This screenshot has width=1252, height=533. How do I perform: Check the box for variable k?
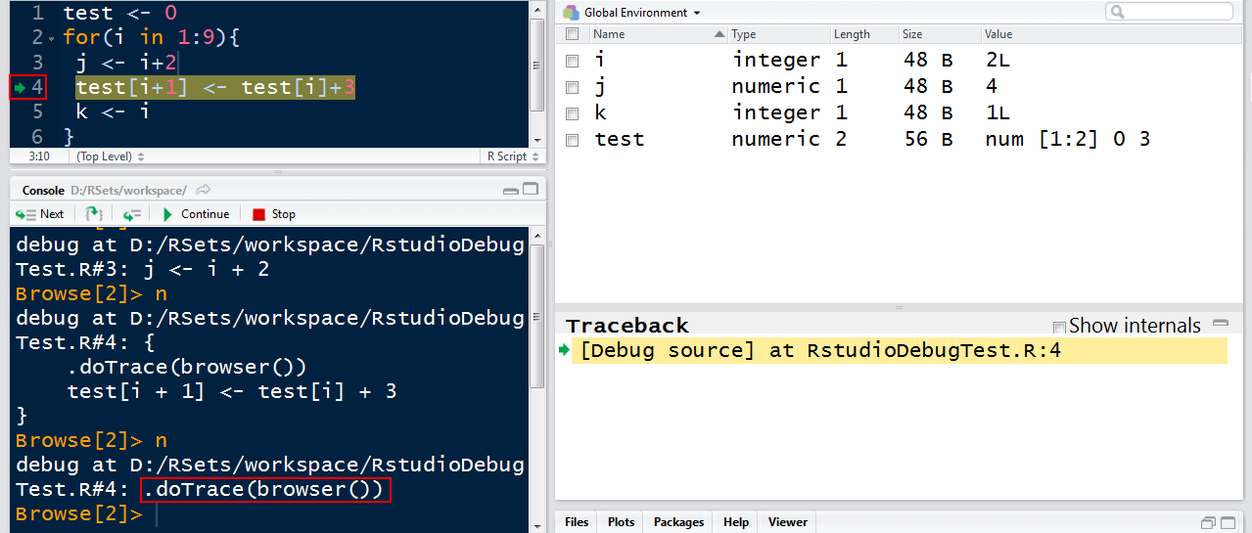point(573,113)
